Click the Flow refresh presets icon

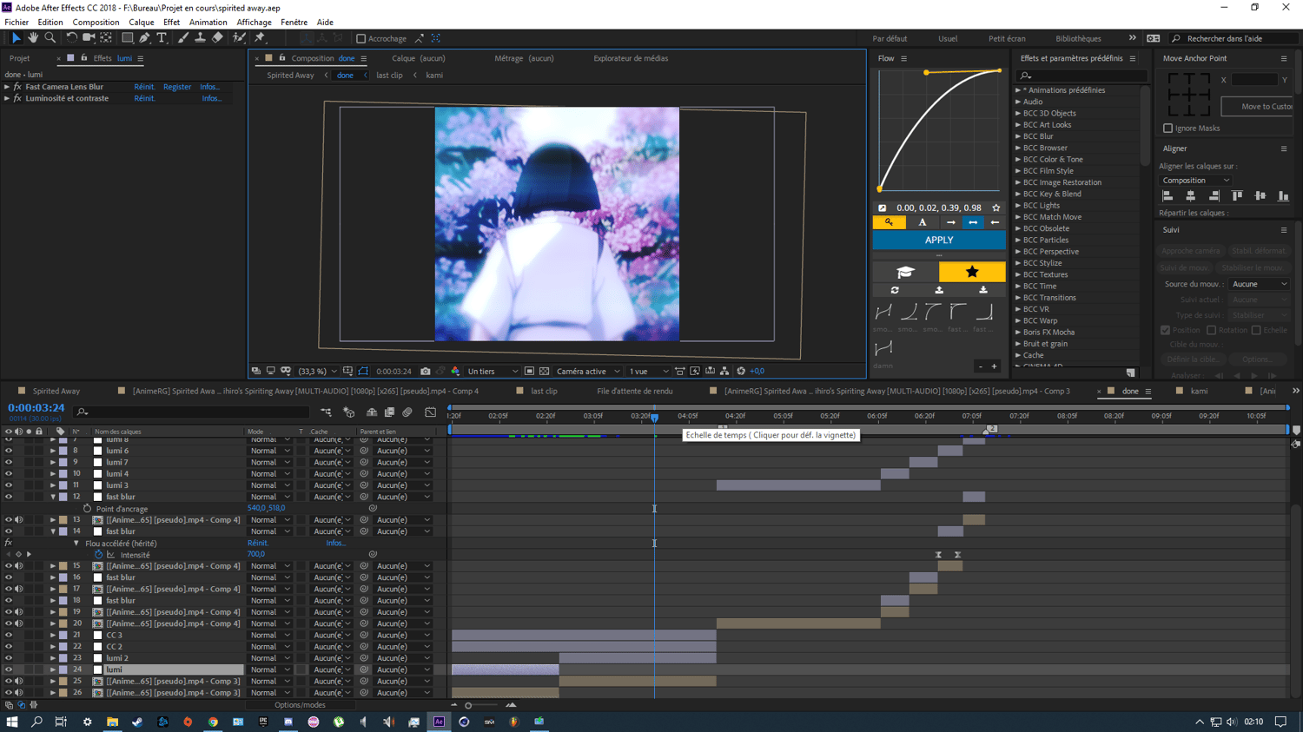click(895, 290)
